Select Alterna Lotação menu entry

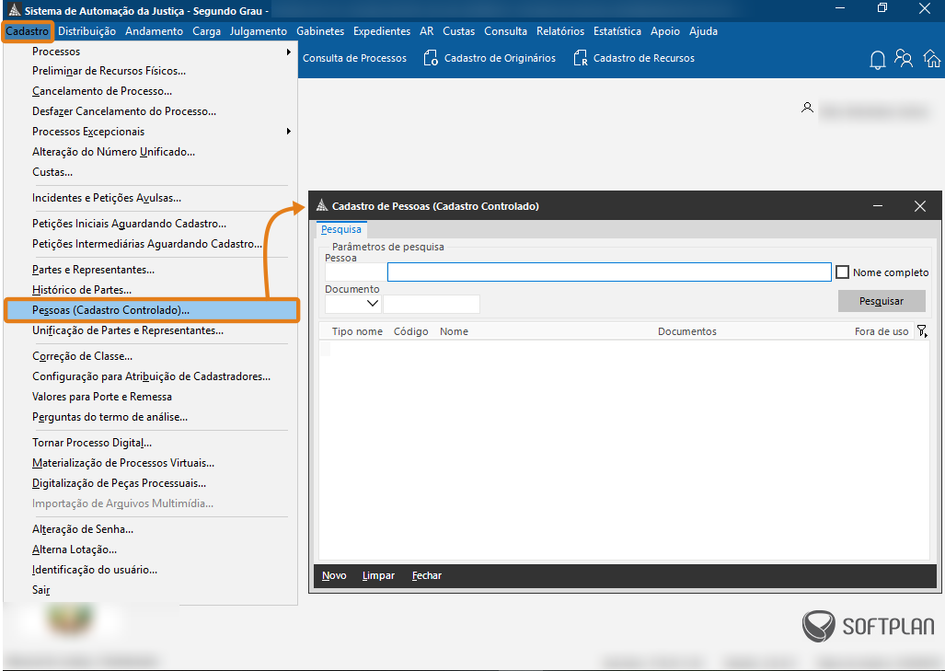(x=75, y=550)
